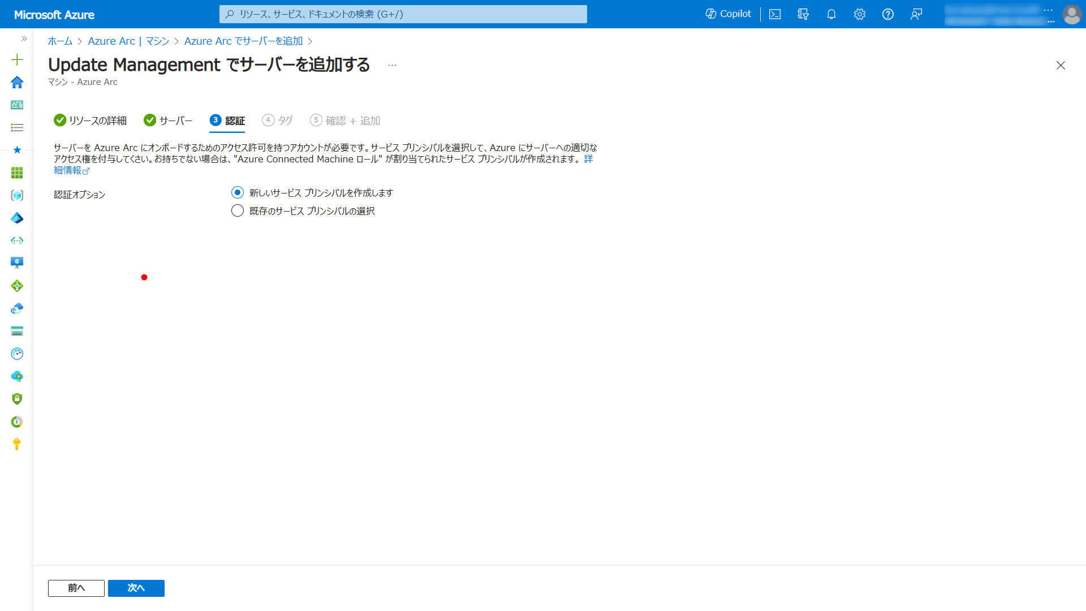This screenshot has width=1086, height=611.
Task: Open the blue diamond-shaped sidebar icon
Action: coord(17,218)
